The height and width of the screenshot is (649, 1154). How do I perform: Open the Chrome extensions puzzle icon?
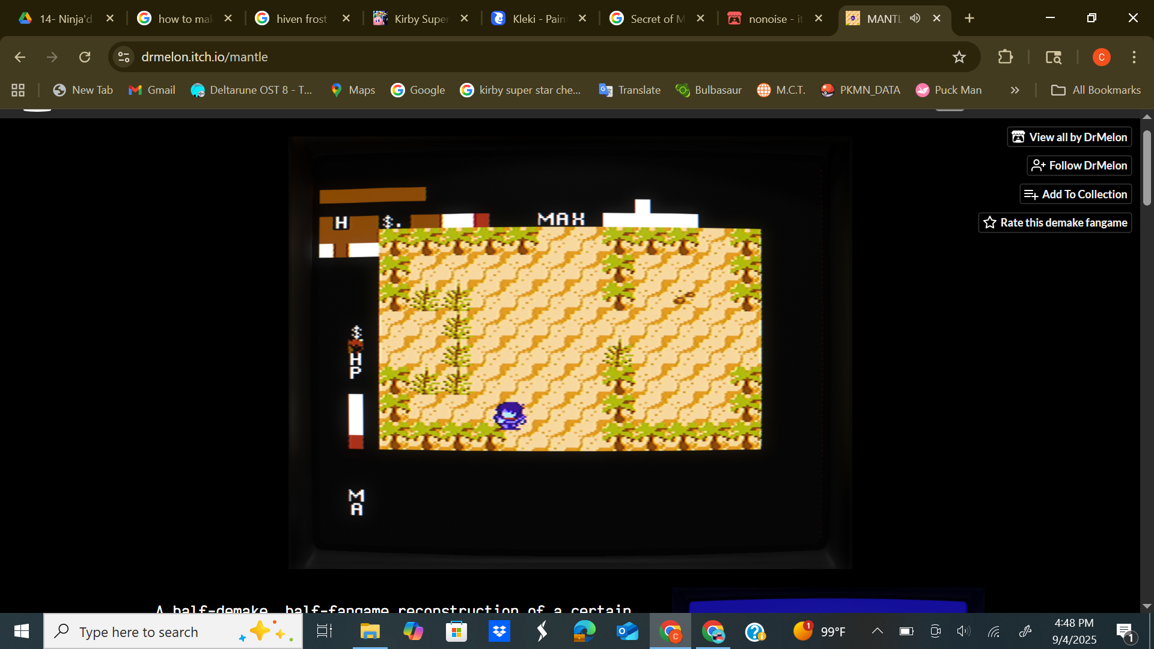pos(1005,57)
